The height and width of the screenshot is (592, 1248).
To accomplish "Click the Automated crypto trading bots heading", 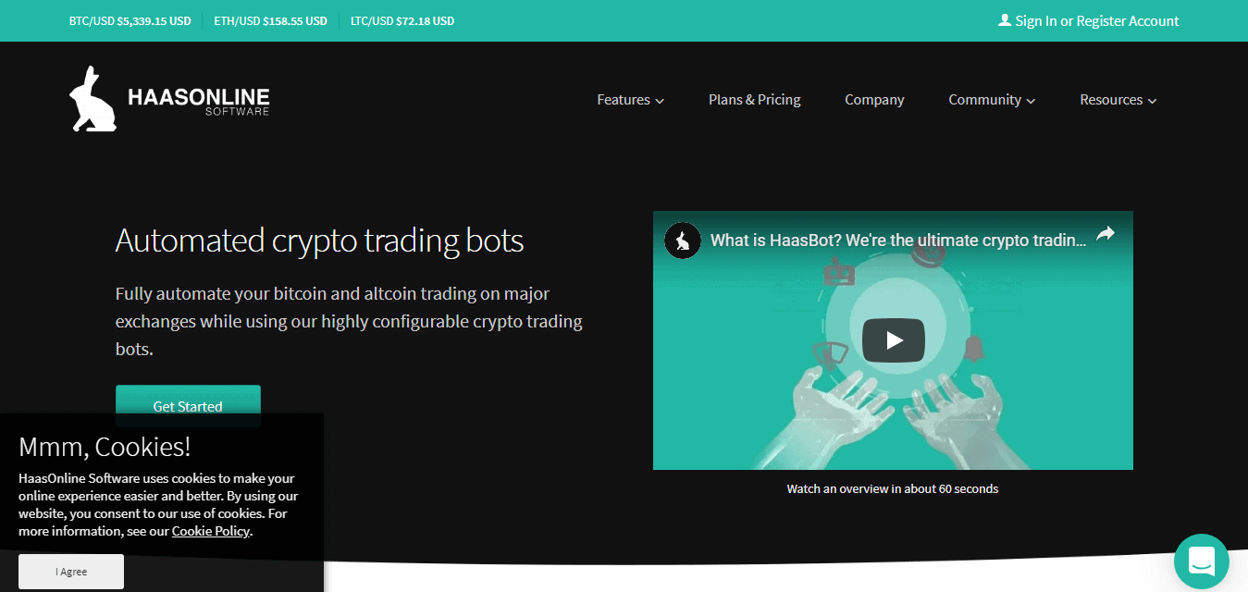I will (x=319, y=240).
